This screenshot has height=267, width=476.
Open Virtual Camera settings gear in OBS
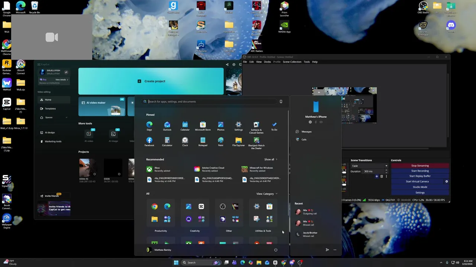(447, 181)
